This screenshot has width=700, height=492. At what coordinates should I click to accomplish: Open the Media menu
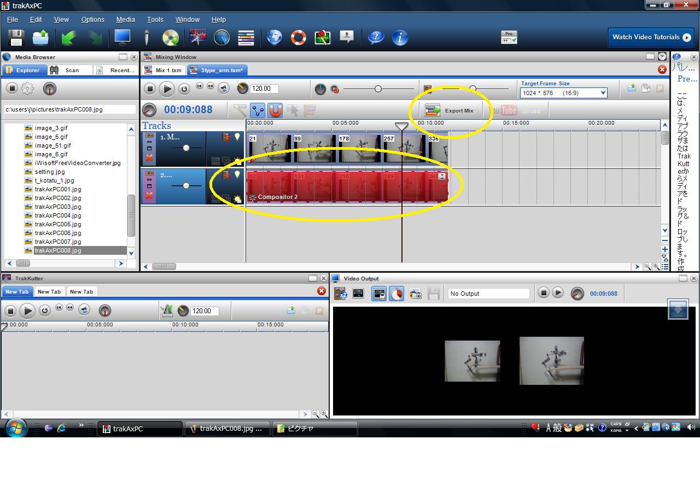pos(125,19)
